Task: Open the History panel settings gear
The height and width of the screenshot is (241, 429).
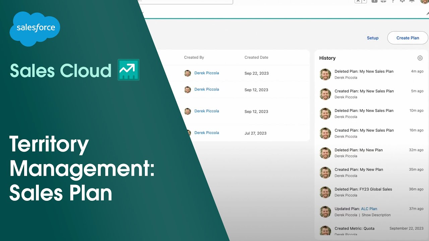Action: pyautogui.click(x=420, y=58)
